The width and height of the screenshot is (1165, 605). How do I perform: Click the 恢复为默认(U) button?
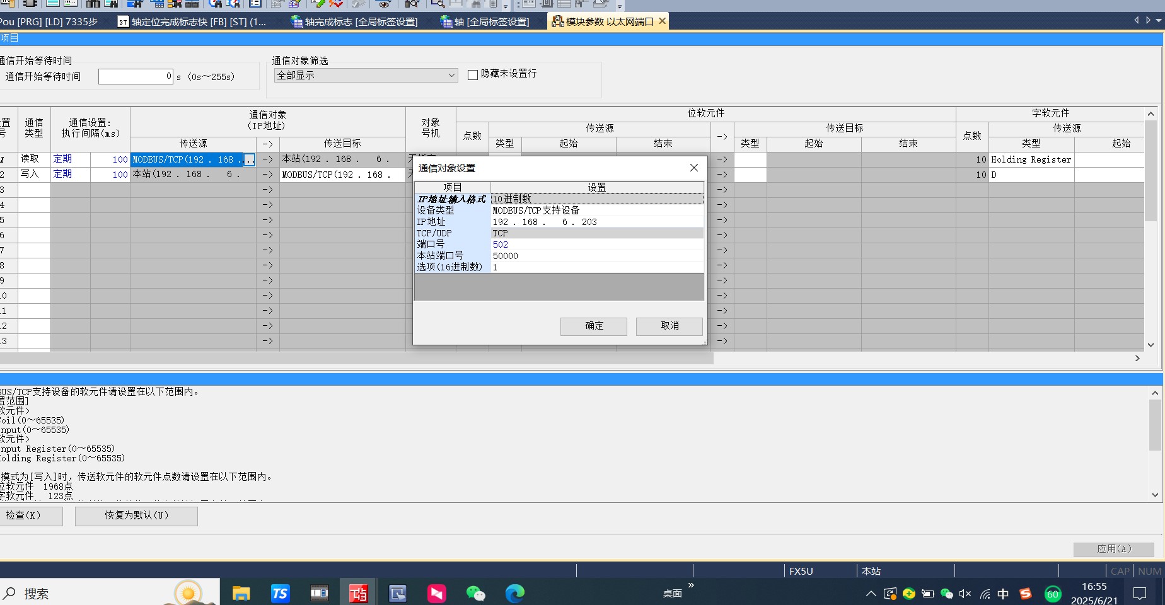[136, 516]
